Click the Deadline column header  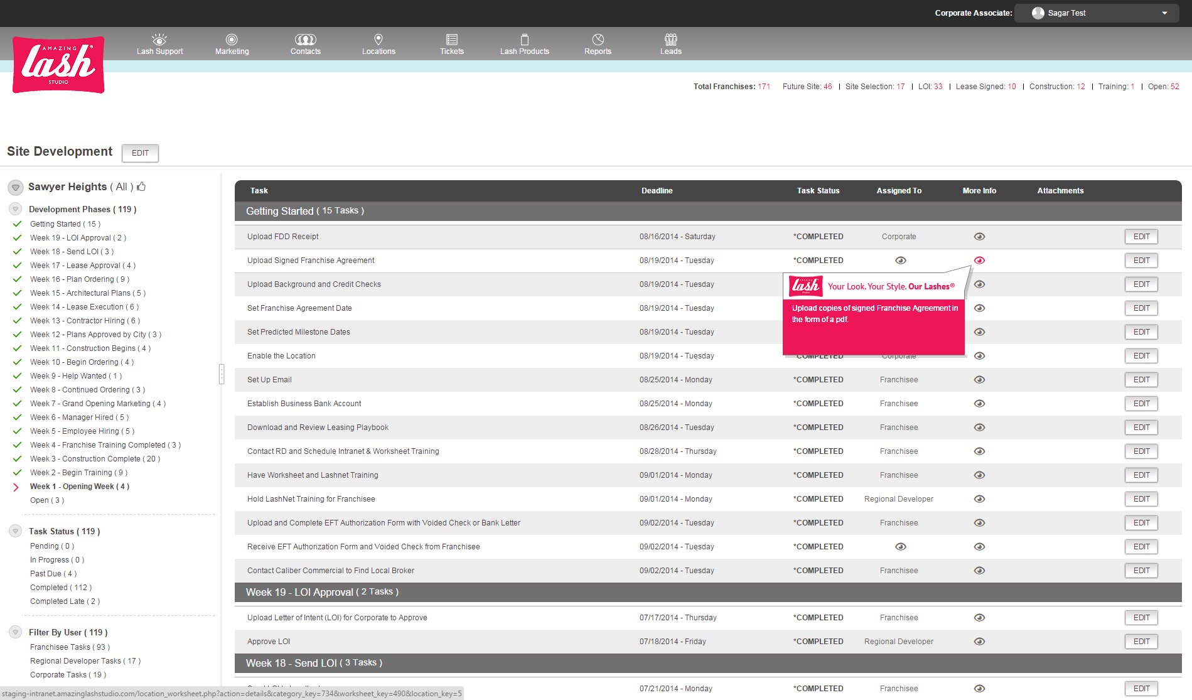coord(657,191)
